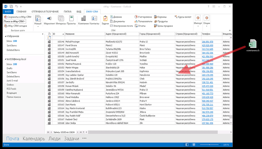The image size is (262, 149).
Task: Select the EWAY-CRM ribbon tab
Action: [92, 12]
